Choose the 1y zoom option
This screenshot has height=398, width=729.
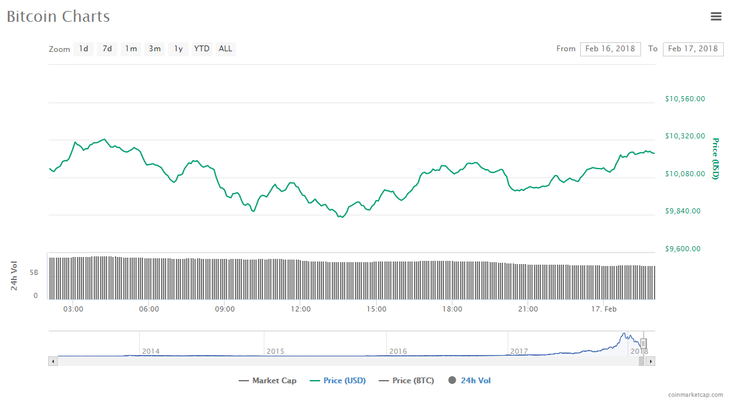[x=178, y=49]
